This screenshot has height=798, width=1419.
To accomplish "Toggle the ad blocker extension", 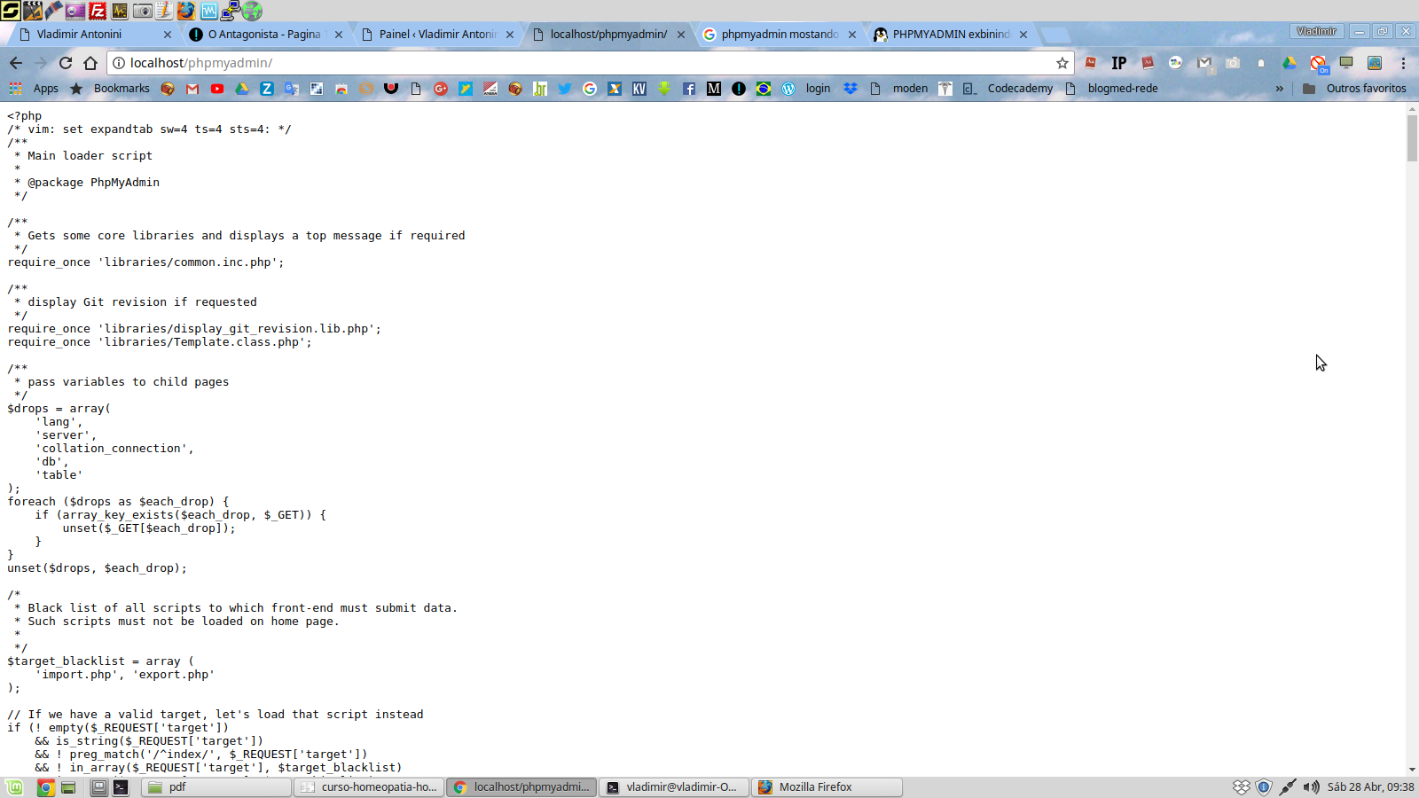I will point(1317,64).
